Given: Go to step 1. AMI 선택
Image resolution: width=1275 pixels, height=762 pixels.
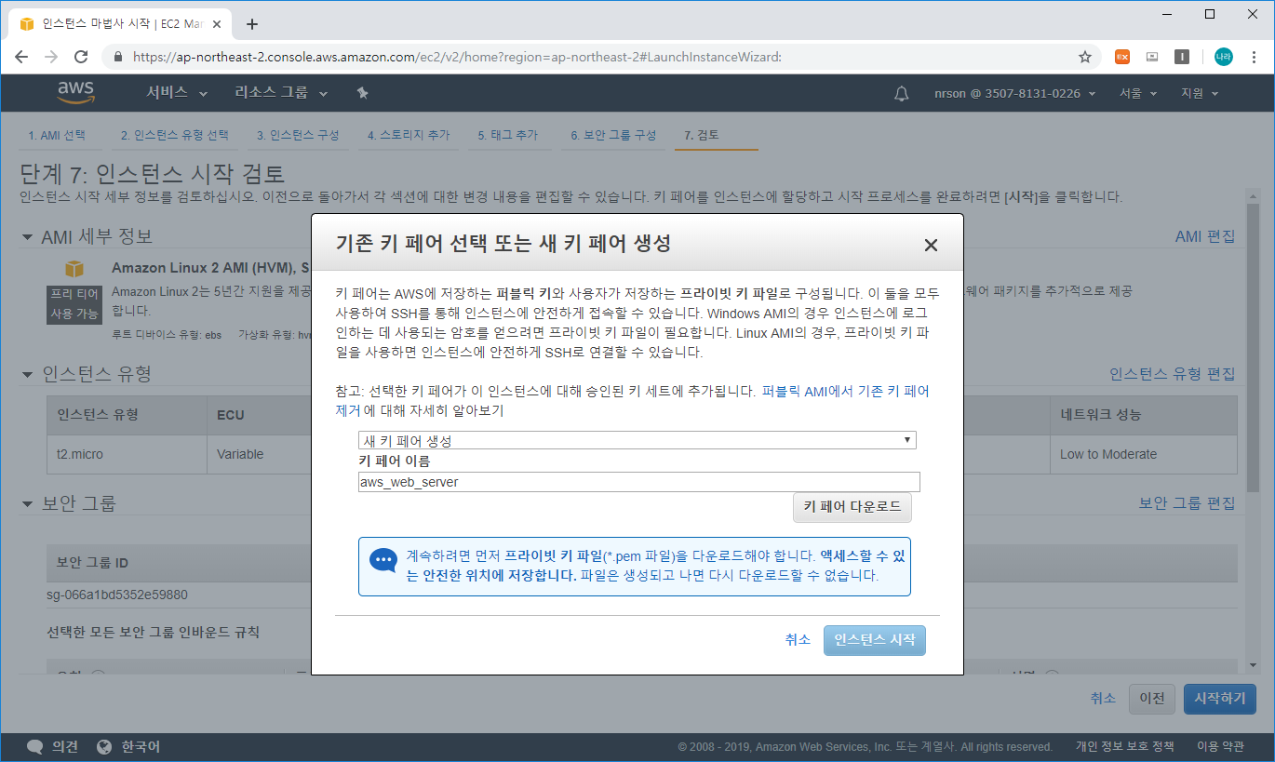Looking at the screenshot, I should coord(57,136).
